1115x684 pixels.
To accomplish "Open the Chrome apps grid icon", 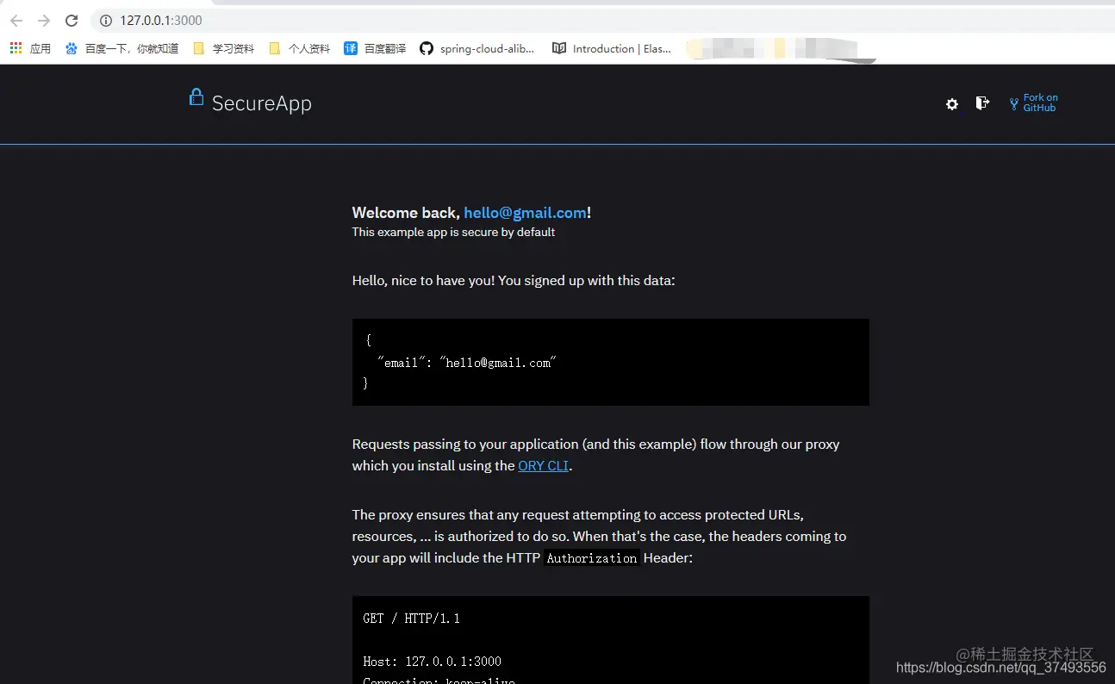I will coord(14,47).
